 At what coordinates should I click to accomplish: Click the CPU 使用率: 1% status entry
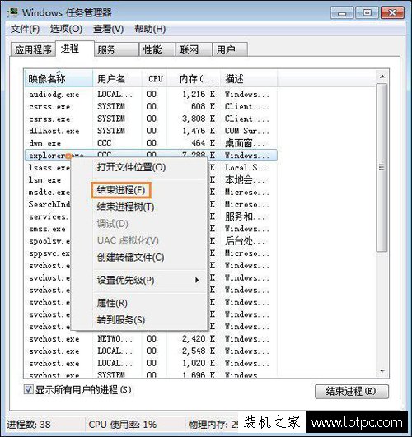123,425
